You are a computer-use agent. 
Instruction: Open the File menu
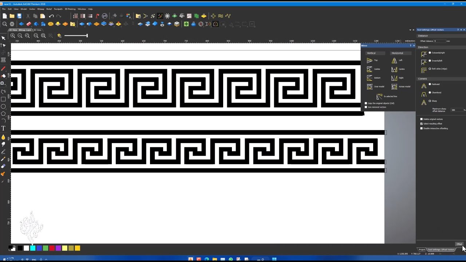4,9
